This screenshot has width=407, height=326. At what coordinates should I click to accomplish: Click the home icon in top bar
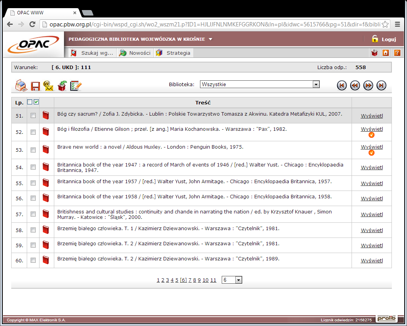386,53
